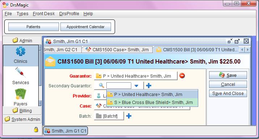Open Secondary Guarantor dropdown arrow

pos(136,86)
